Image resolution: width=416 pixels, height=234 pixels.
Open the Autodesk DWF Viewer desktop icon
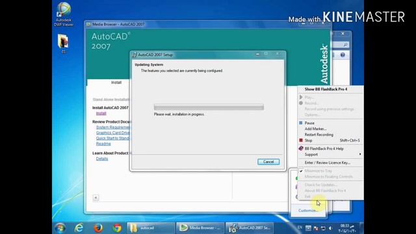[64, 14]
